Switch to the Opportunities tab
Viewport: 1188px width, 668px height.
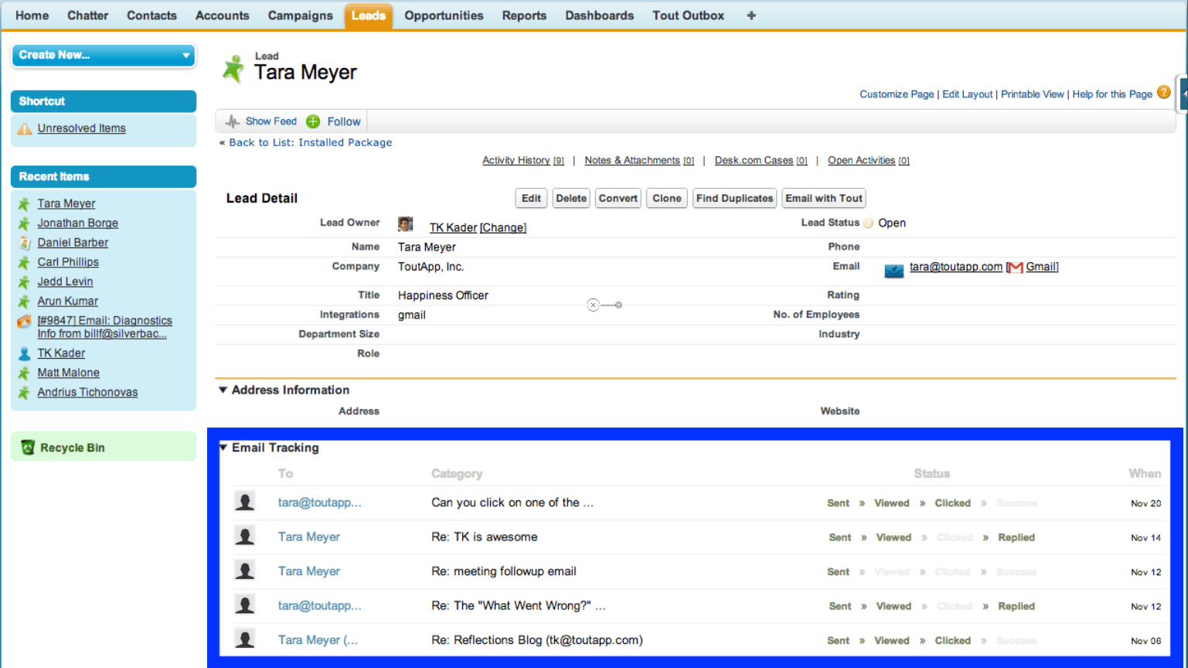pyautogui.click(x=443, y=15)
